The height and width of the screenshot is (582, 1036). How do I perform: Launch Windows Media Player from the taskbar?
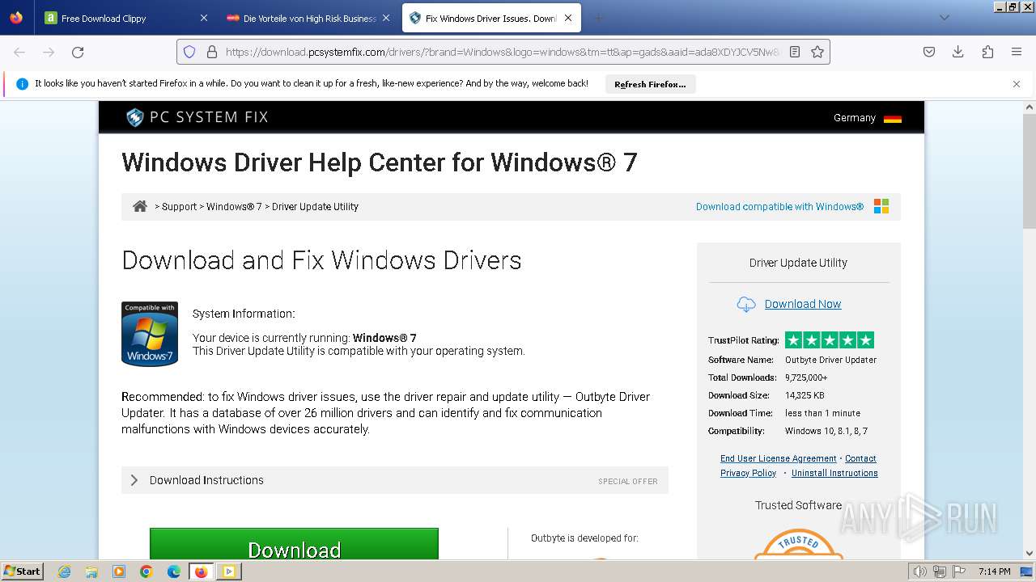pyautogui.click(x=119, y=571)
